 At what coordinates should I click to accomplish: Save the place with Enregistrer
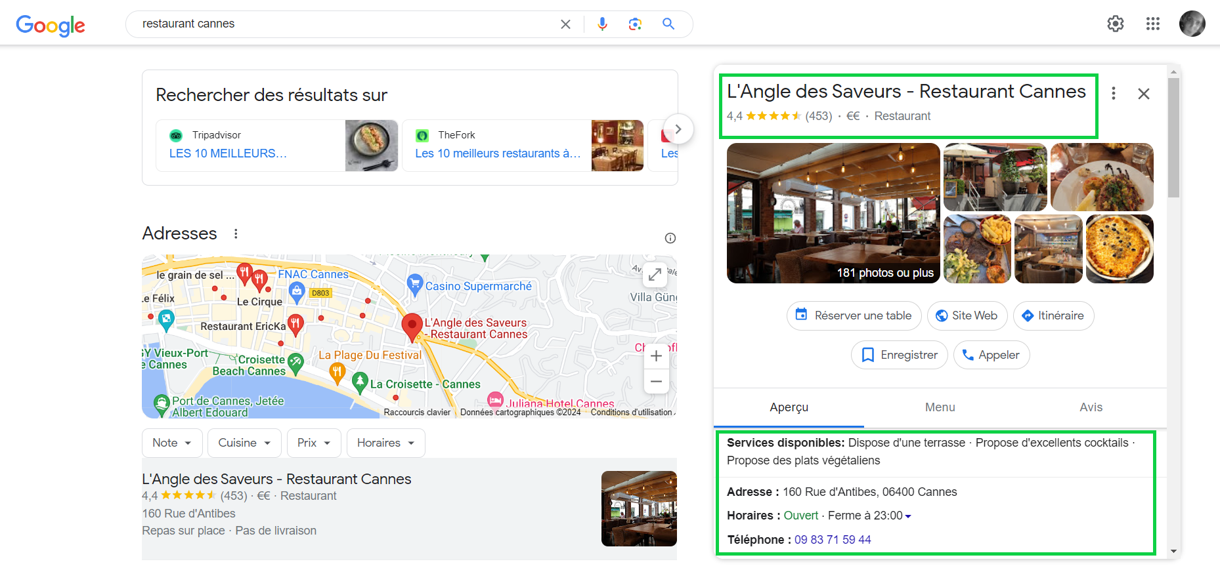click(899, 355)
